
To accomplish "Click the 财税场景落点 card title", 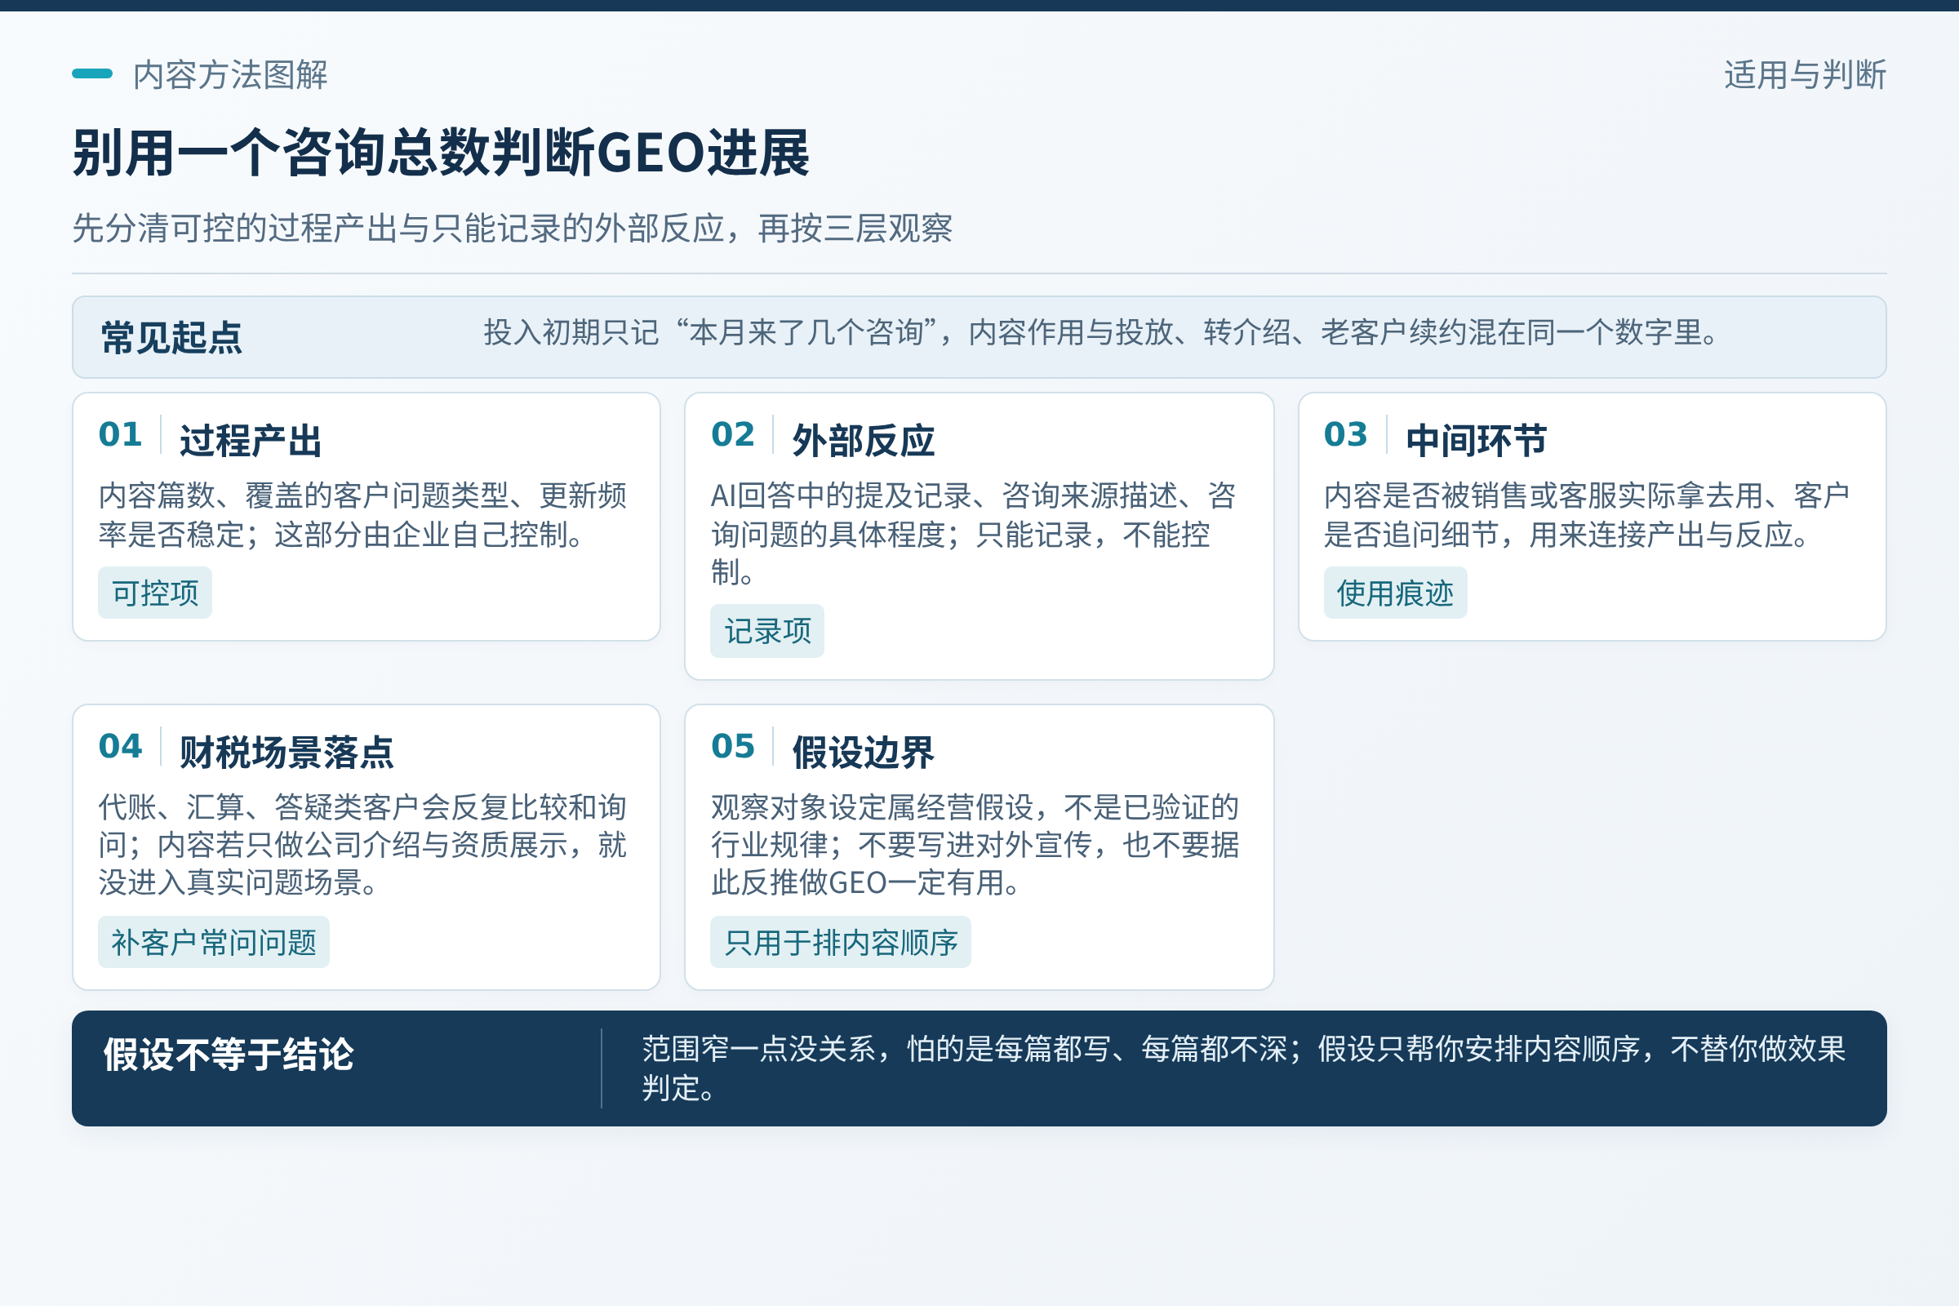I will point(287,752).
